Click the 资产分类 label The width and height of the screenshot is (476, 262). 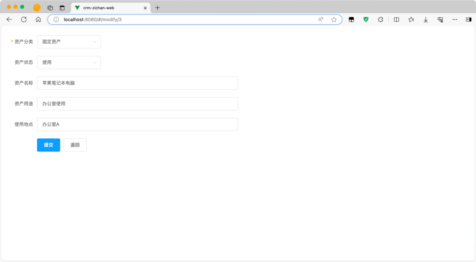[x=24, y=42]
